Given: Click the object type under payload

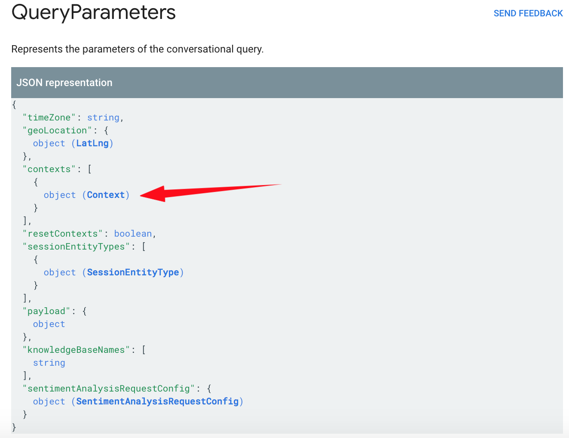Looking at the screenshot, I should pyautogui.click(x=49, y=324).
